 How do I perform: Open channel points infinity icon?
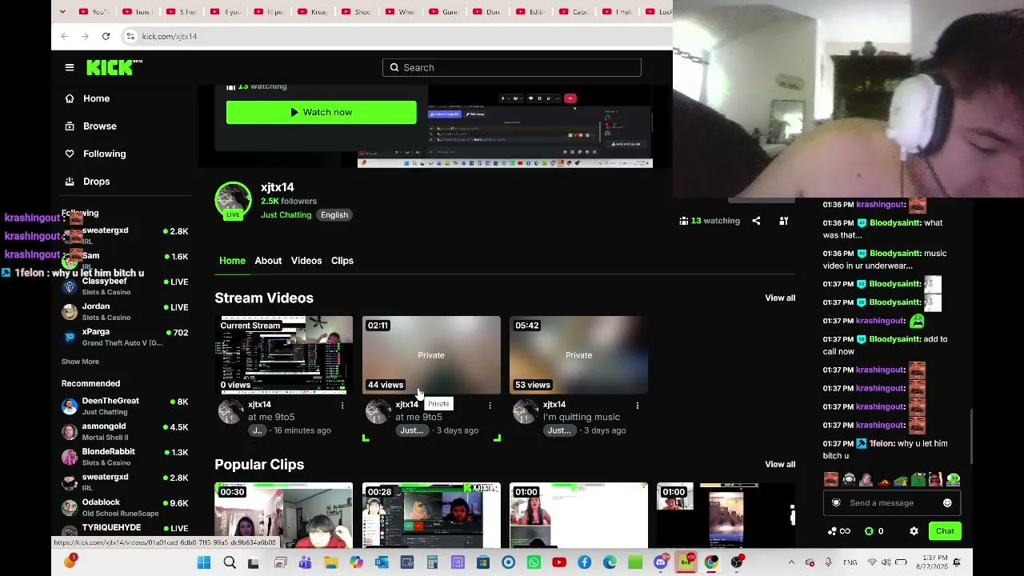[x=840, y=531]
